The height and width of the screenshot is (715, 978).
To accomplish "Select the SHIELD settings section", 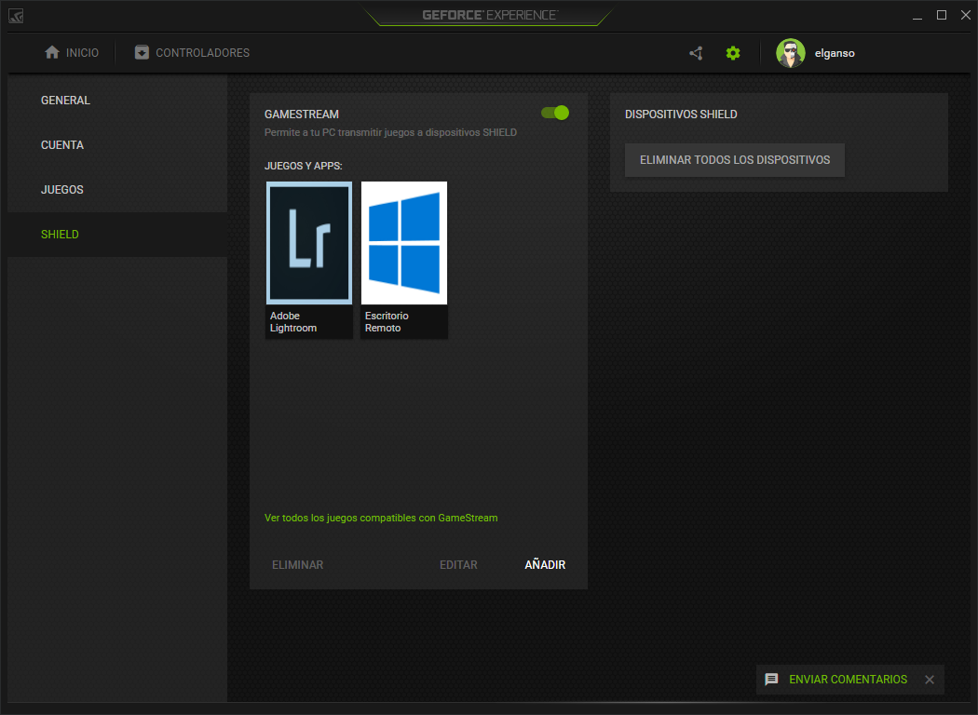I will 117,235.
